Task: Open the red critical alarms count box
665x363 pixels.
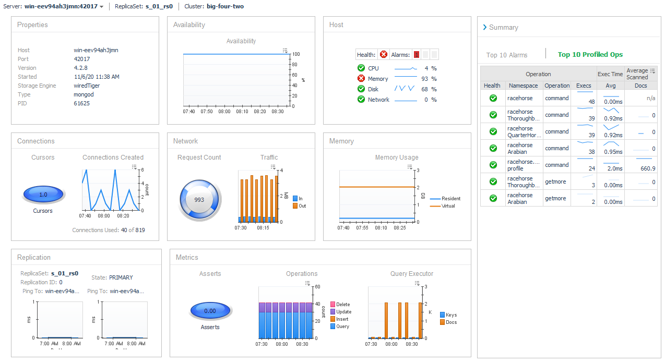Action: [x=416, y=55]
